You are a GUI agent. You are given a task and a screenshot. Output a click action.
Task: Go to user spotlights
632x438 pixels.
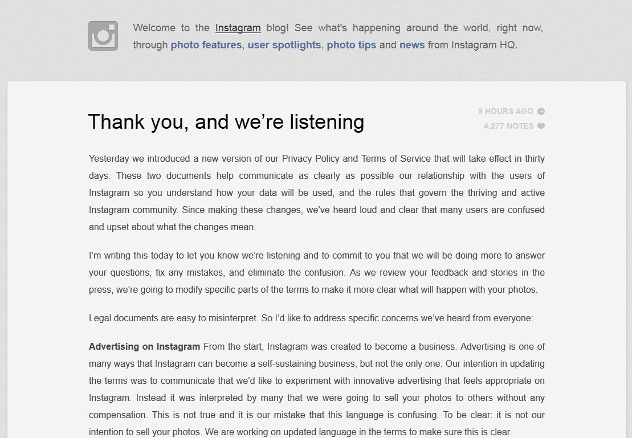pyautogui.click(x=284, y=44)
